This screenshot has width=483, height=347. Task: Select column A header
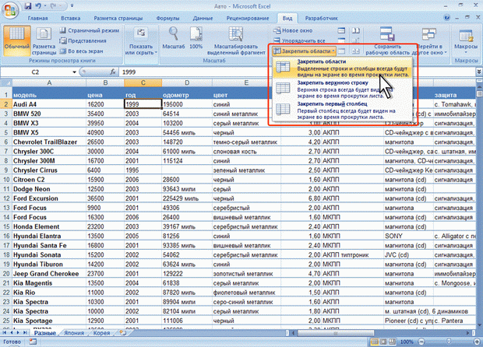pos(49,82)
